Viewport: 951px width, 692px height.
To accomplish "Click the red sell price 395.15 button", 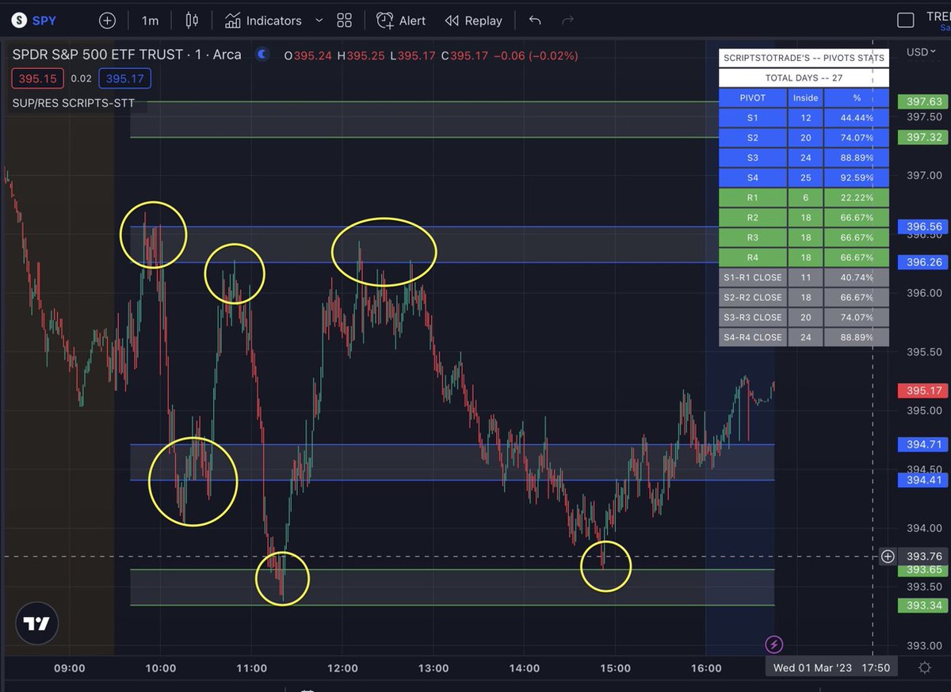I will tap(37, 78).
